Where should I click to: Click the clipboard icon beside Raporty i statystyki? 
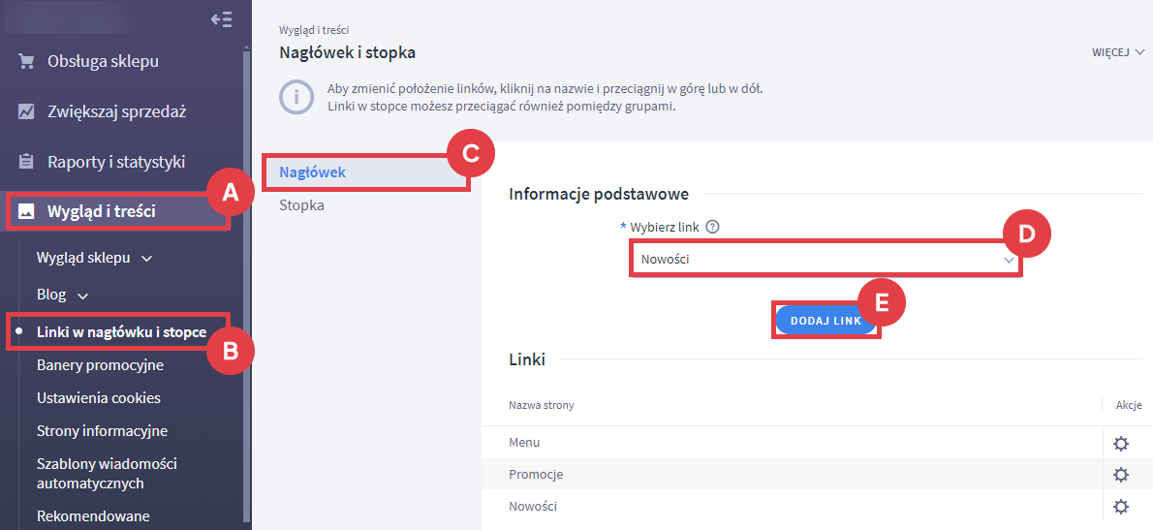coord(26,162)
